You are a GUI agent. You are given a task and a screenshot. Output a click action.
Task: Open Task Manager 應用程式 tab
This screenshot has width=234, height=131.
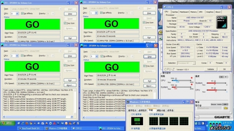pyautogui.click(x=132, y=111)
